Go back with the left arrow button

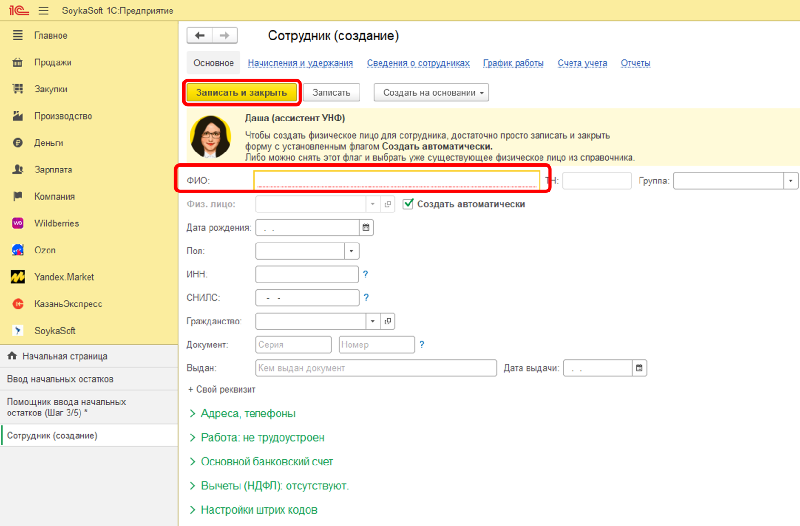coord(200,35)
